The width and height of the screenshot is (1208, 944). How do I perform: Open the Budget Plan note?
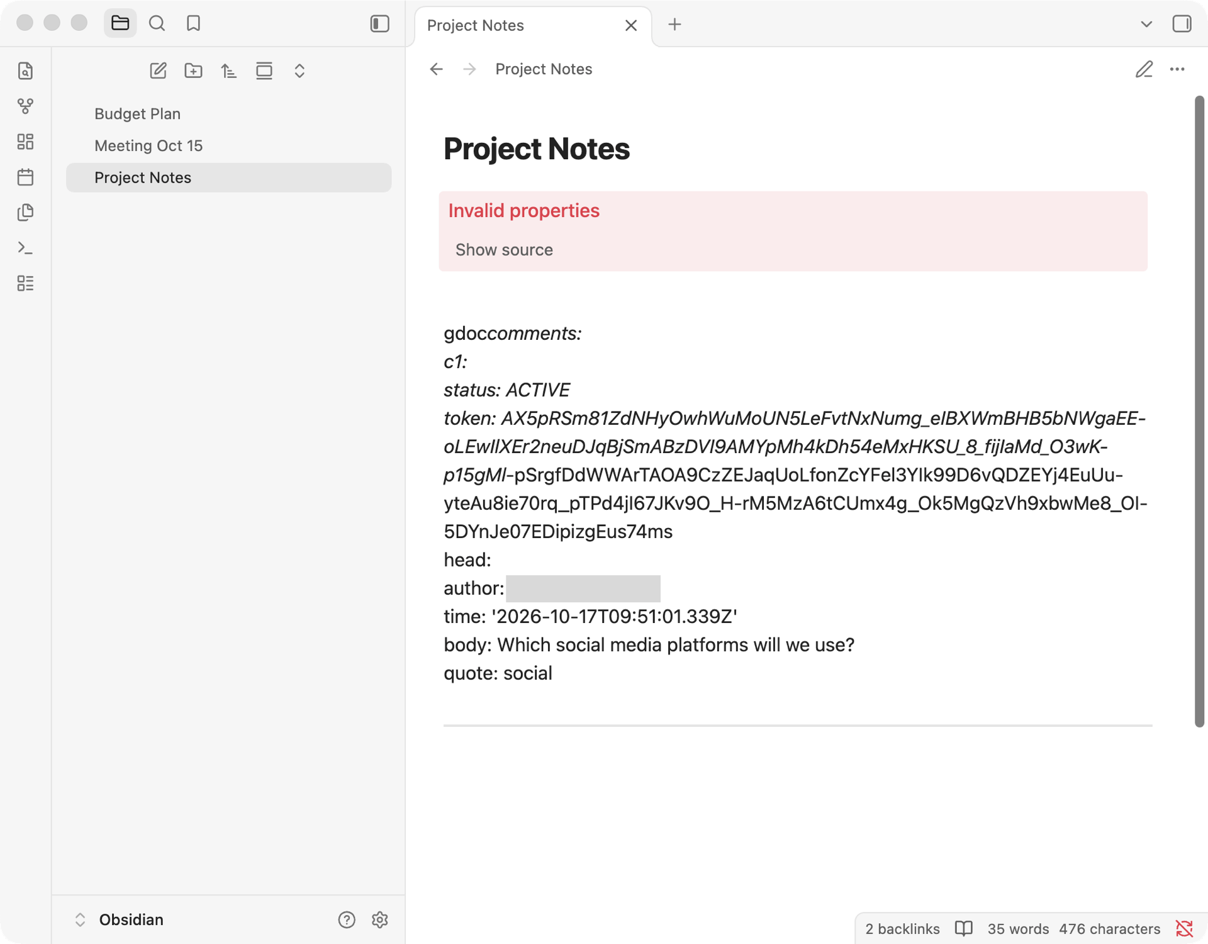(x=228, y=114)
